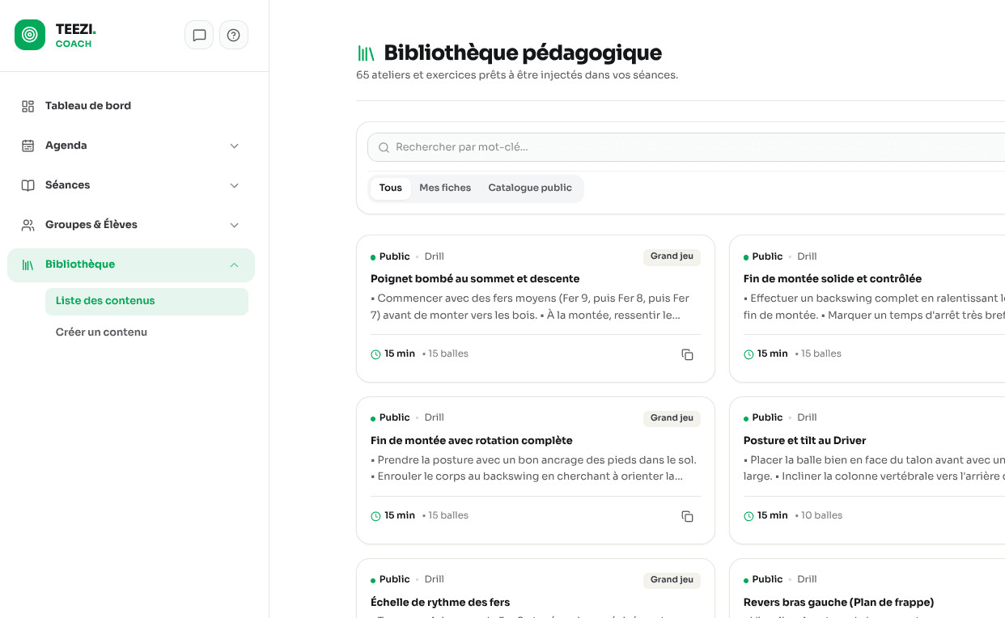Screen dimensions: 1005x618
Task: Open the help question-mark icon
Action: click(234, 35)
